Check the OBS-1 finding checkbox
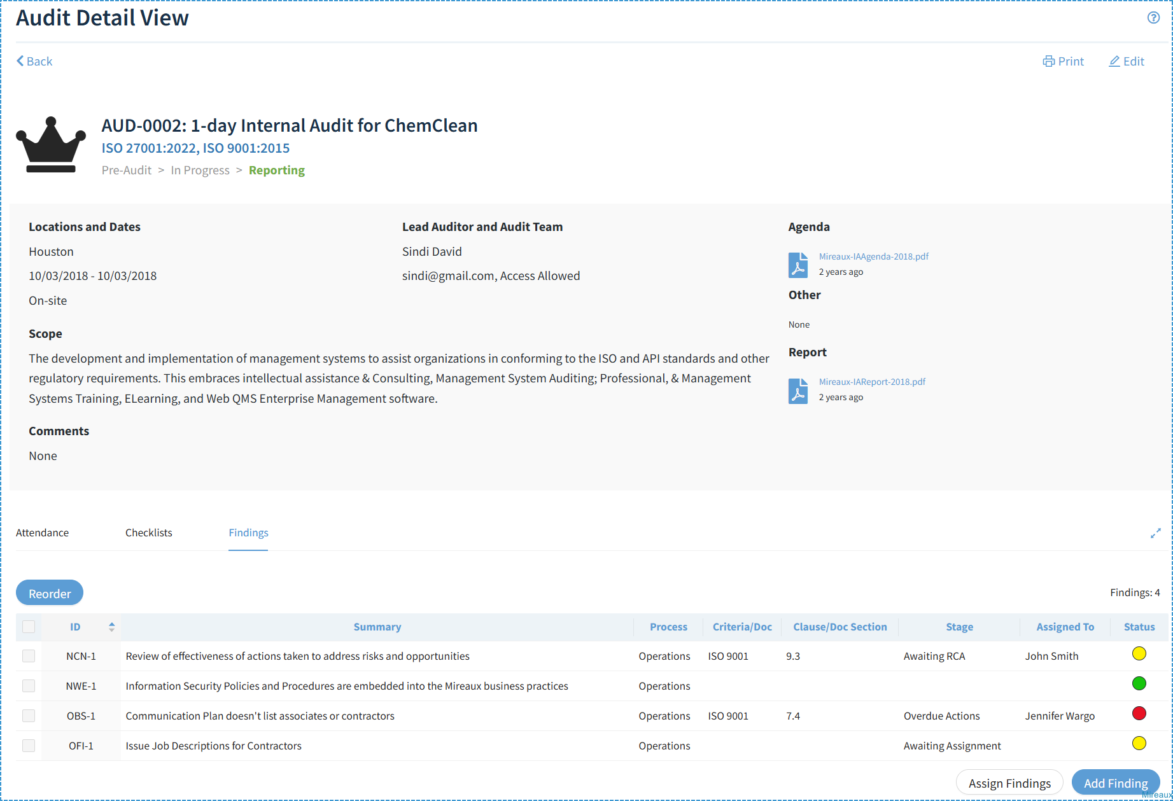This screenshot has width=1173, height=801. pos(29,716)
